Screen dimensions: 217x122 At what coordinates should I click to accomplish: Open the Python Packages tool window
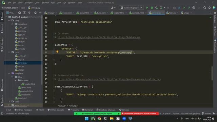tap(23, 110)
